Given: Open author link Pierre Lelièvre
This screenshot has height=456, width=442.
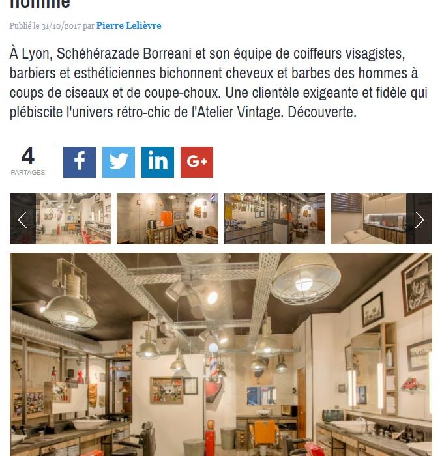Looking at the screenshot, I should tap(128, 25).
